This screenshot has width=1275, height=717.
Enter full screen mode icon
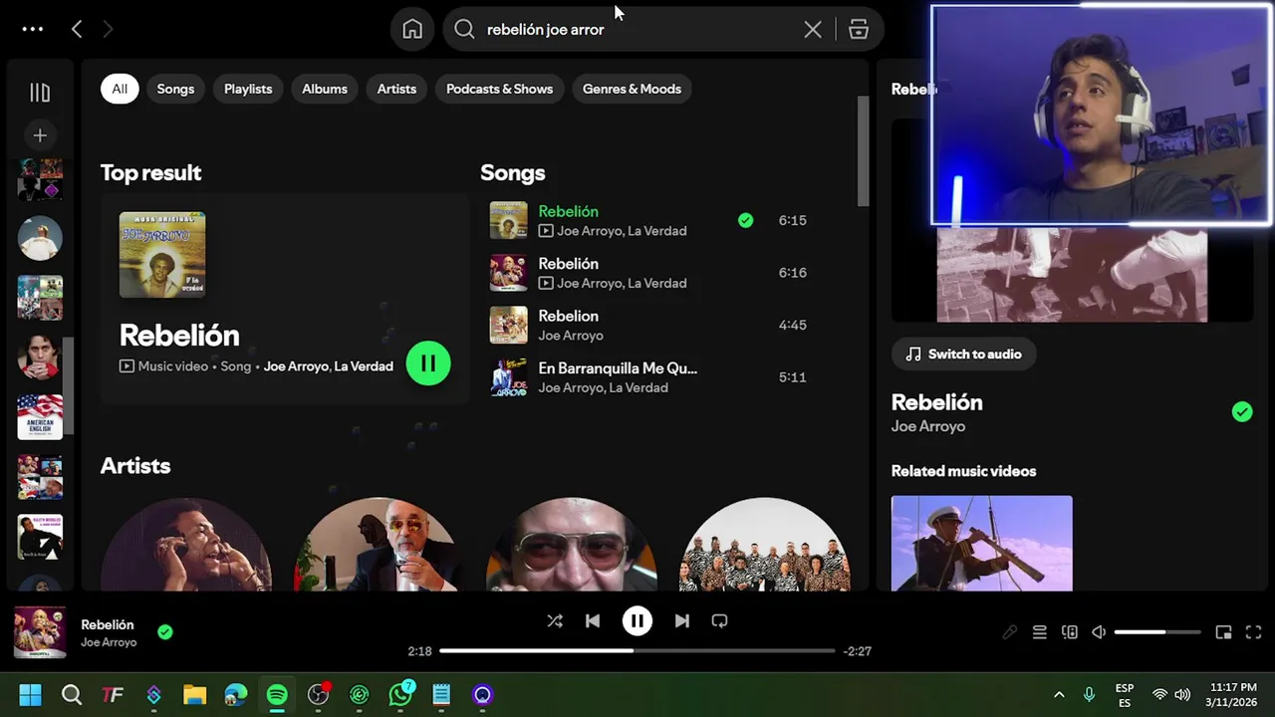[1254, 632]
